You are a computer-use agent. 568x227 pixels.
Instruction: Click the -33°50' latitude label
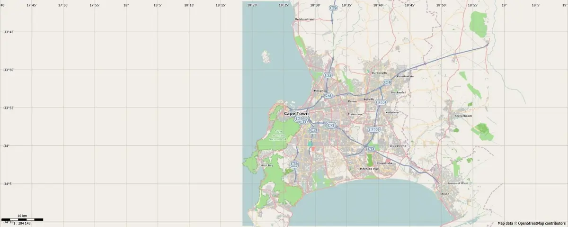8,70
